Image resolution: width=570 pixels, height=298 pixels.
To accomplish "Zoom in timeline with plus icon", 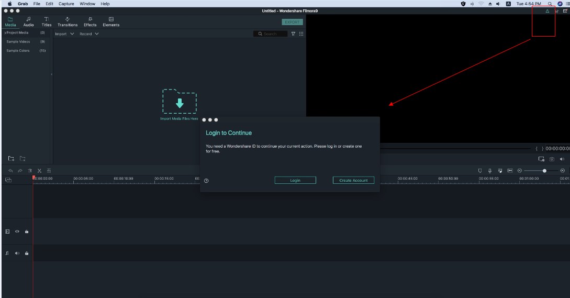I will 562,171.
